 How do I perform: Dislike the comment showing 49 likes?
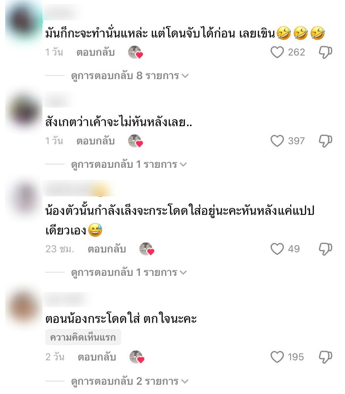click(x=326, y=249)
